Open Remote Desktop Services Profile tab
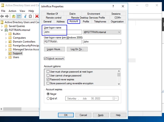The height and width of the screenshot is (122, 164). click(88, 18)
